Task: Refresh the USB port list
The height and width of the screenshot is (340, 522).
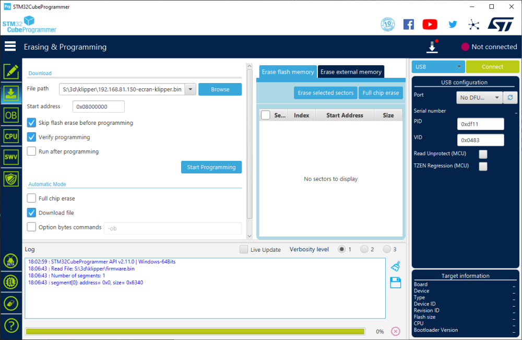Action: [x=510, y=98]
